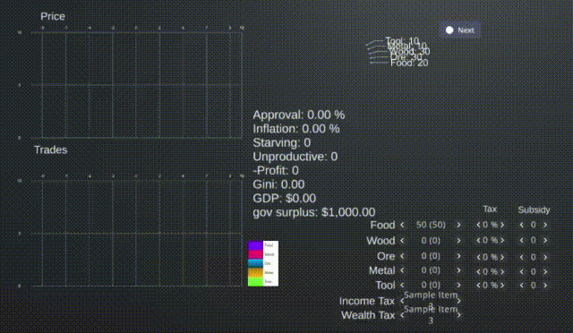Screen dimensions: 573x333
Task: Select previous Wealth Tax option
Action: click(x=402, y=315)
